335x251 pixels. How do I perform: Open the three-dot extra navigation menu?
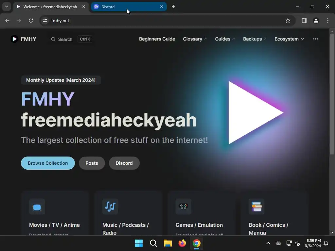tap(316, 39)
